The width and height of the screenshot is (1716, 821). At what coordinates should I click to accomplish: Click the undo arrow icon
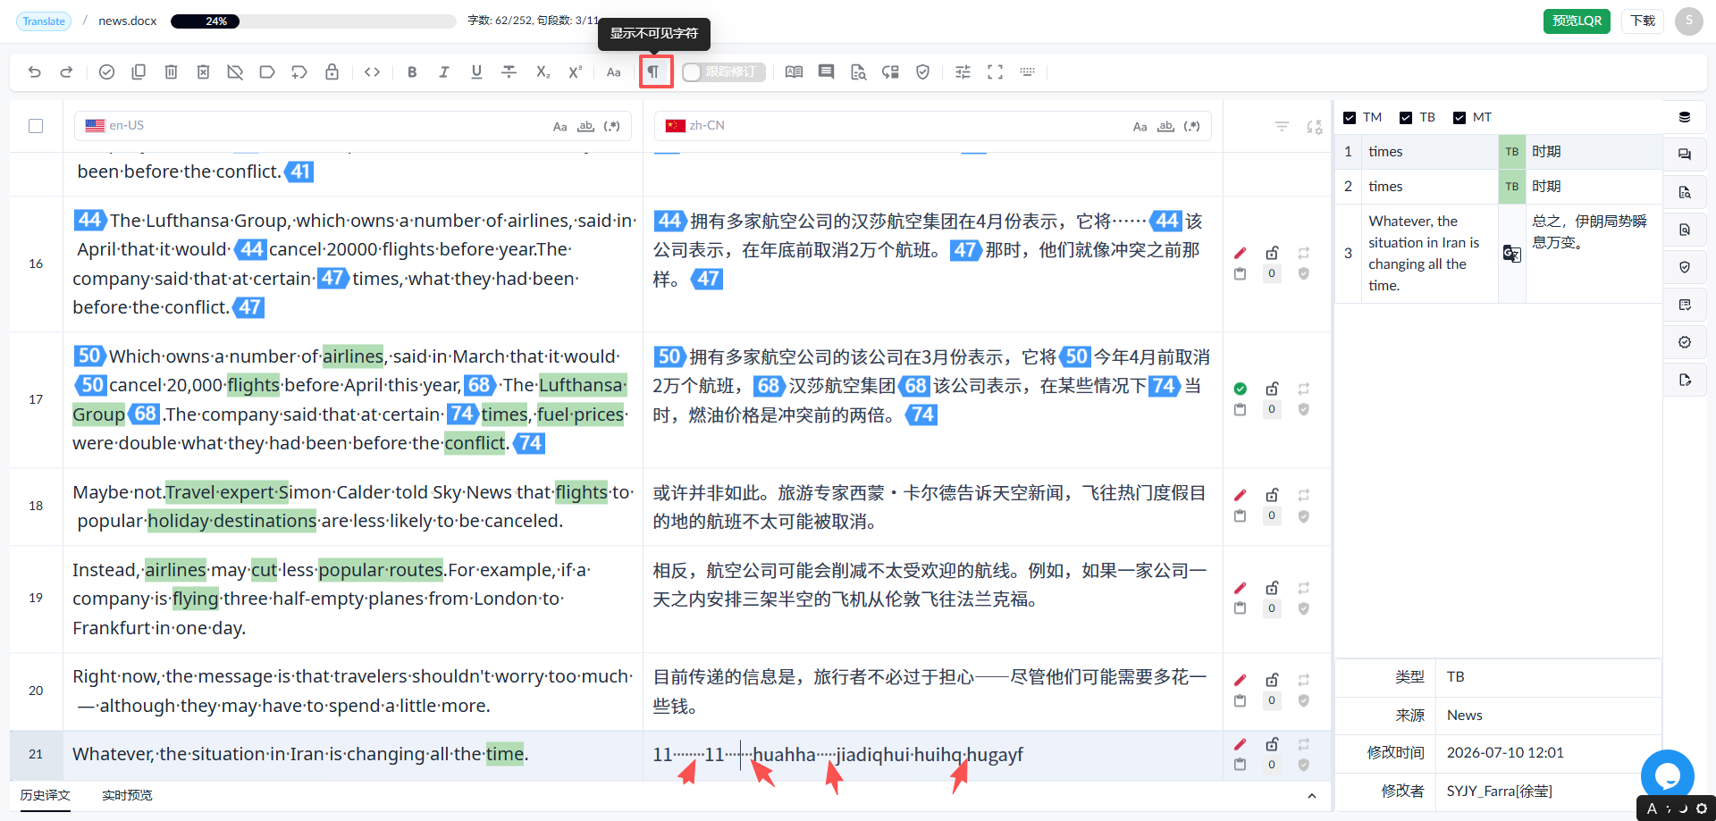pyautogui.click(x=35, y=72)
